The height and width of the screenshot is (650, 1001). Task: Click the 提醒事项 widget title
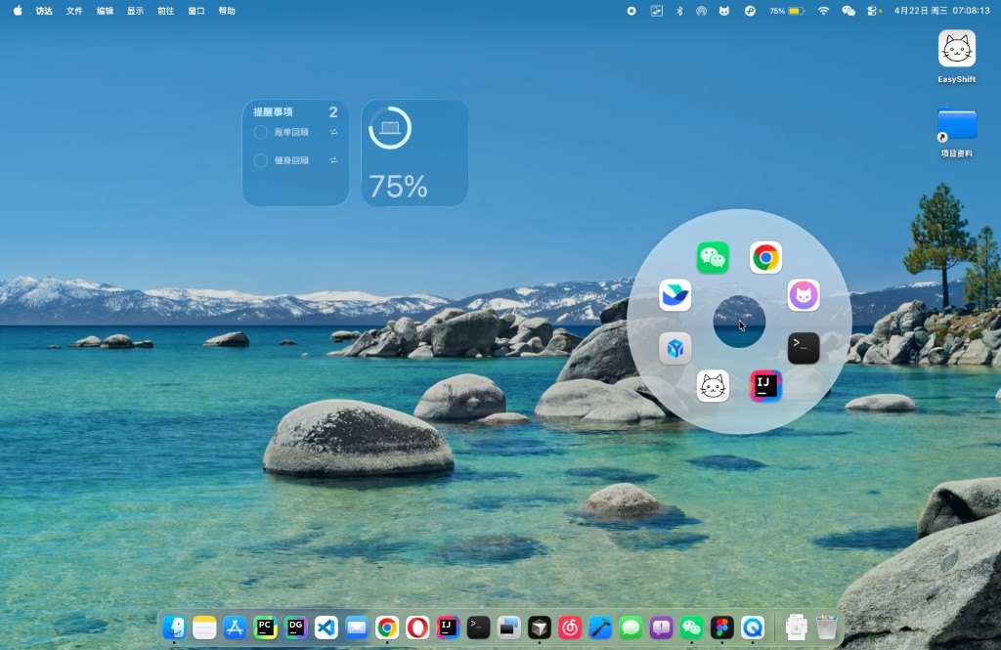pos(274,111)
